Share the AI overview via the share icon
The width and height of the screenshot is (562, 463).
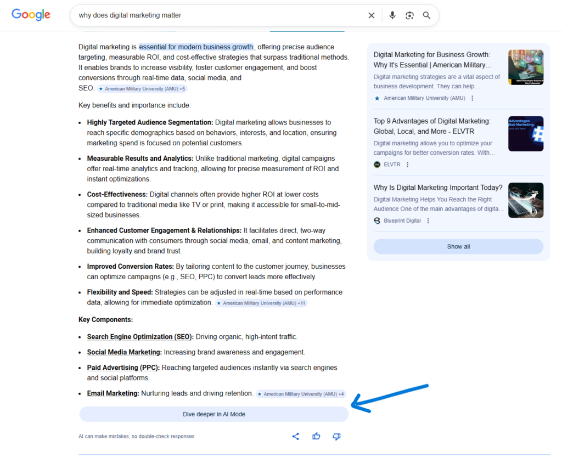[x=296, y=436]
